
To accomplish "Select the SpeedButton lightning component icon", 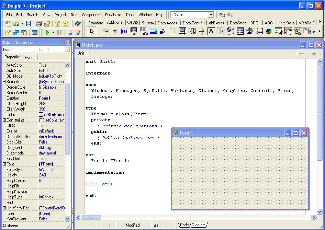I will (x=115, y=31).
